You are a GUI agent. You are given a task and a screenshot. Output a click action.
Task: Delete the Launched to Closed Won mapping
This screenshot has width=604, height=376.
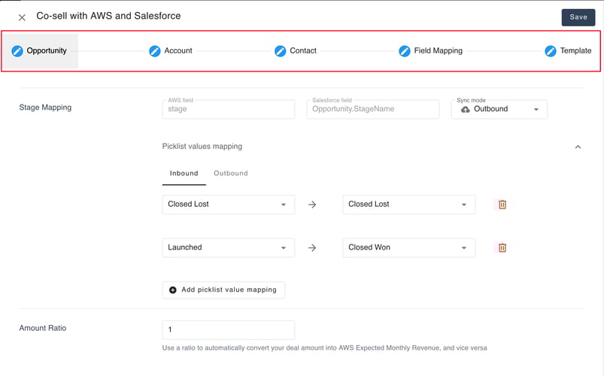[502, 247]
